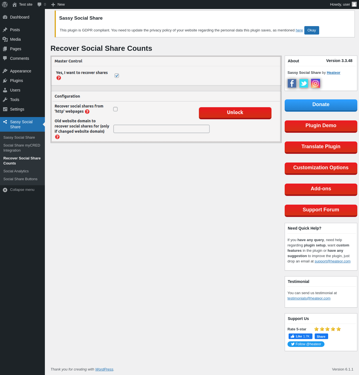
Task: Click Collapse menu label
Action: 22,190
